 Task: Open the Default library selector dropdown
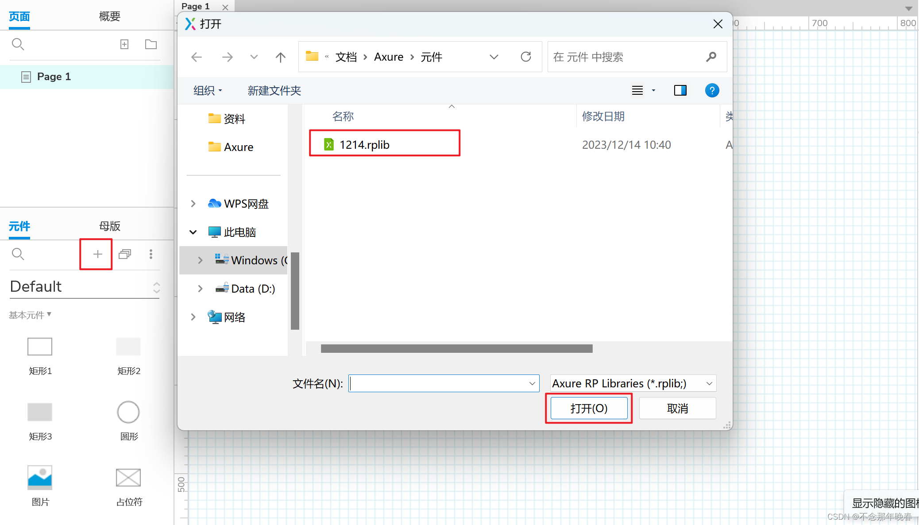(84, 287)
